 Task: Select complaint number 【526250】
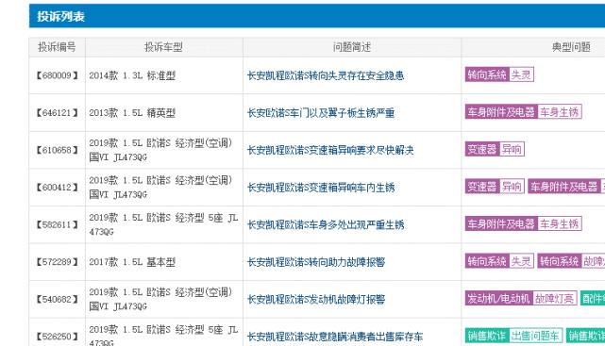(58, 337)
